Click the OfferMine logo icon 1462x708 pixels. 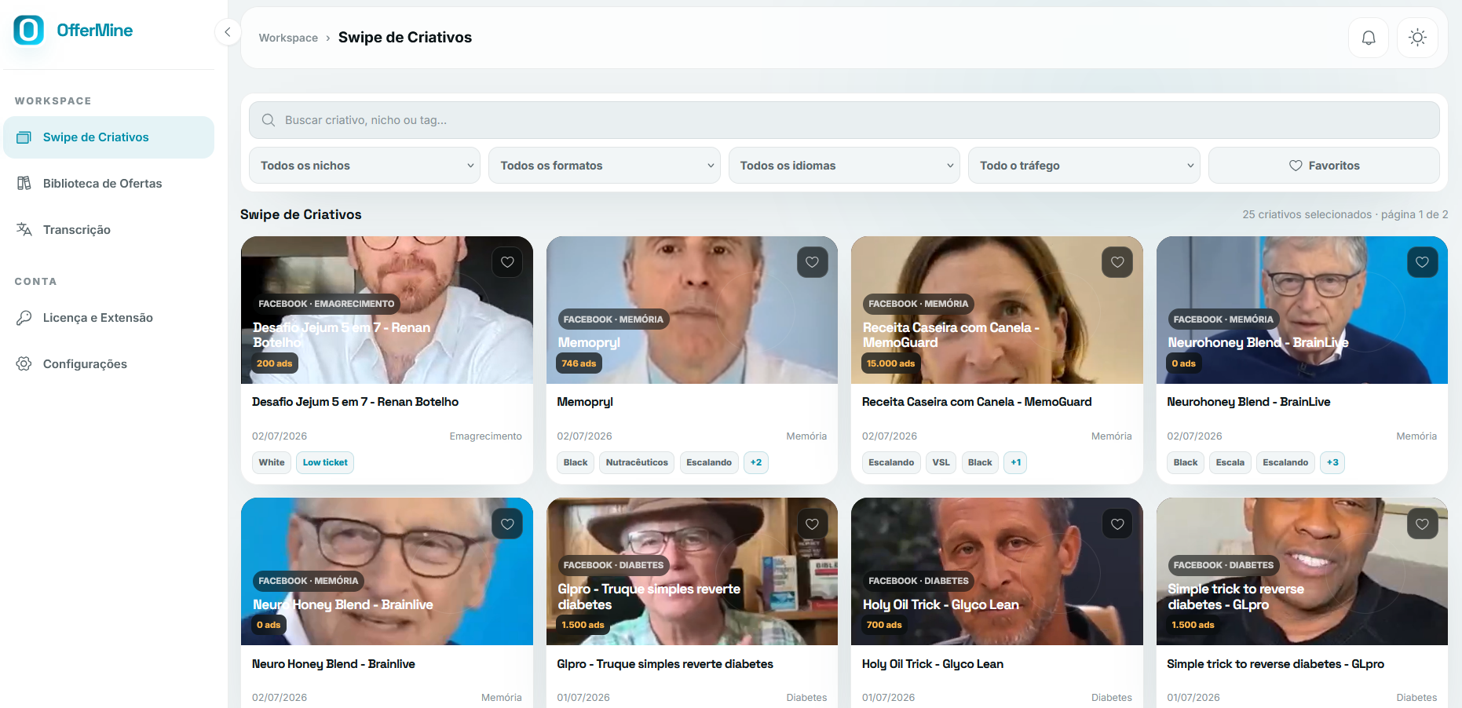click(x=29, y=30)
